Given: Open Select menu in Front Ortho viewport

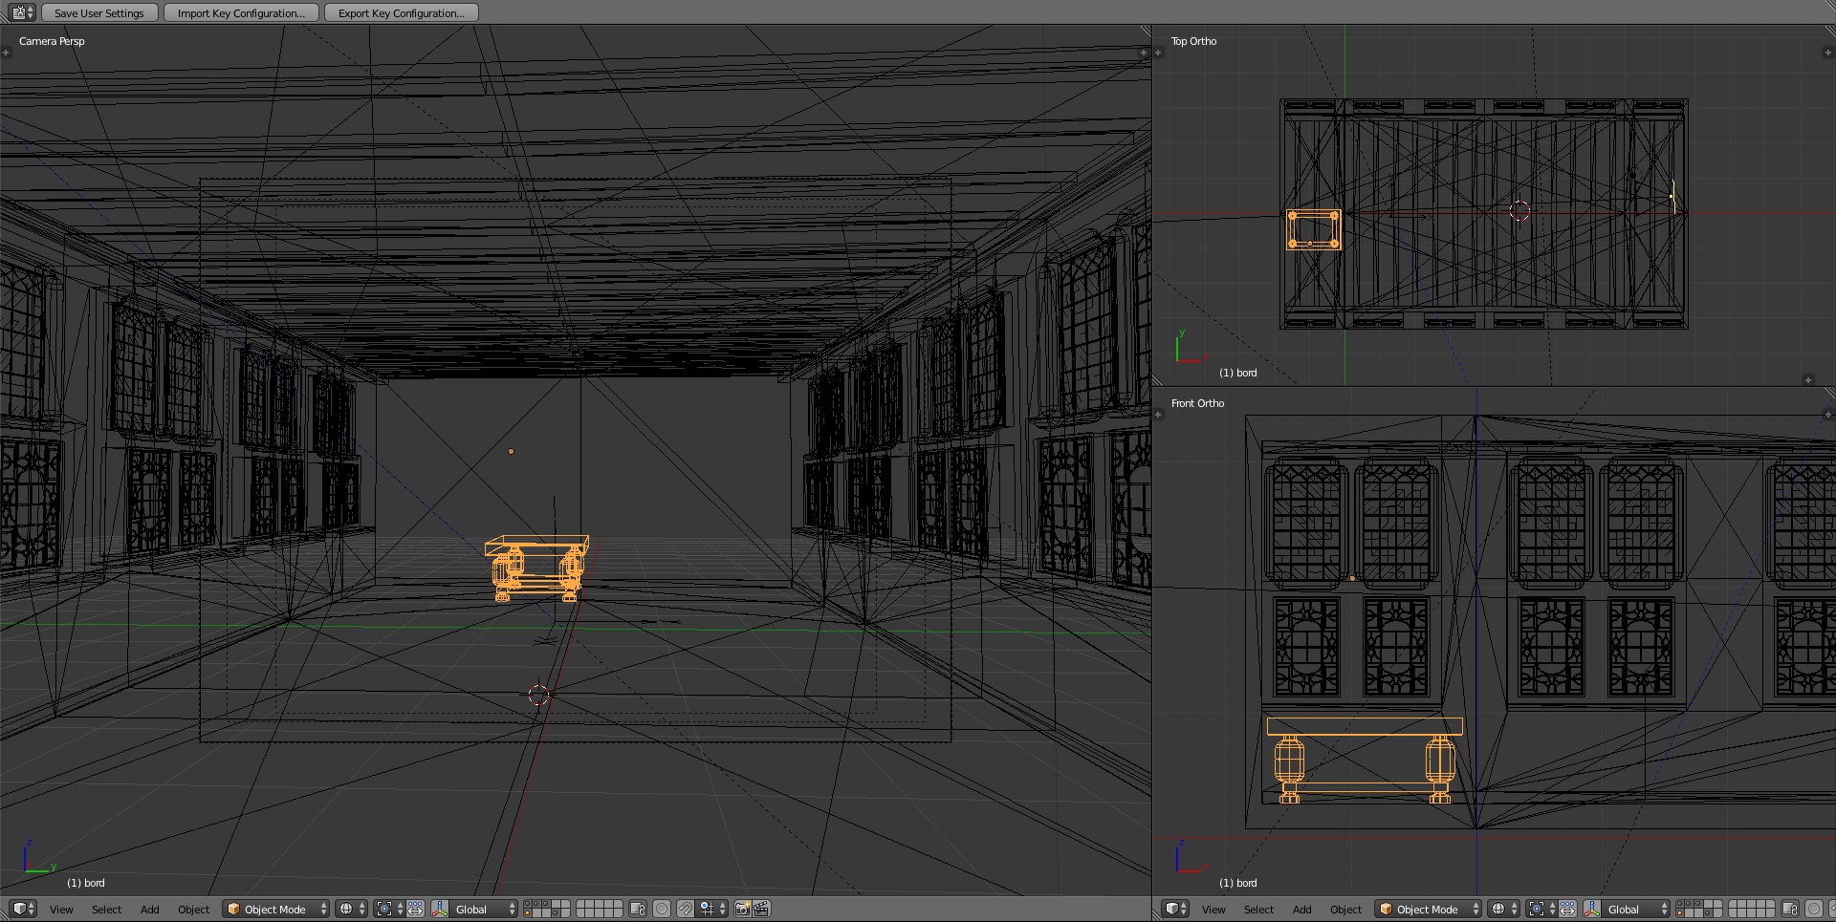Looking at the screenshot, I should 1258,910.
